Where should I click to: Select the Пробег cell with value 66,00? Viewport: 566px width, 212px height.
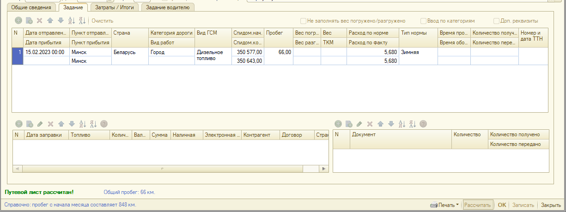[x=279, y=52]
